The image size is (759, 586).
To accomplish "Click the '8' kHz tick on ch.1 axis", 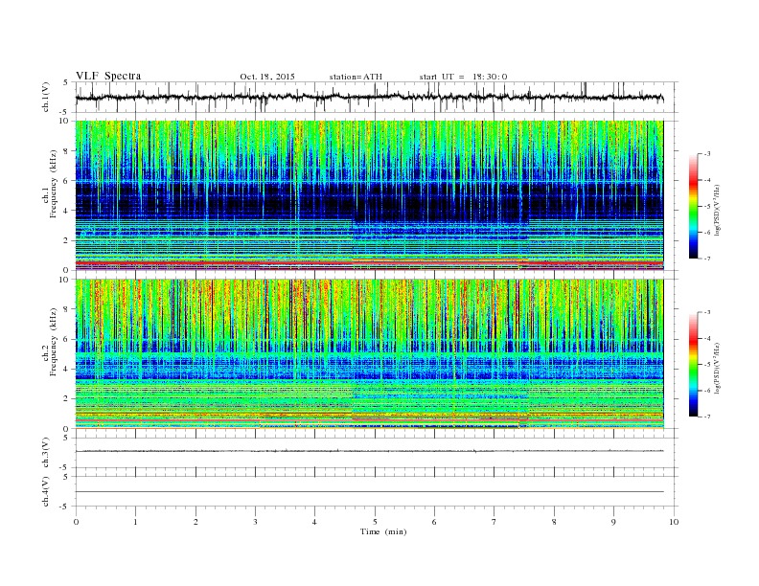I will pos(66,151).
